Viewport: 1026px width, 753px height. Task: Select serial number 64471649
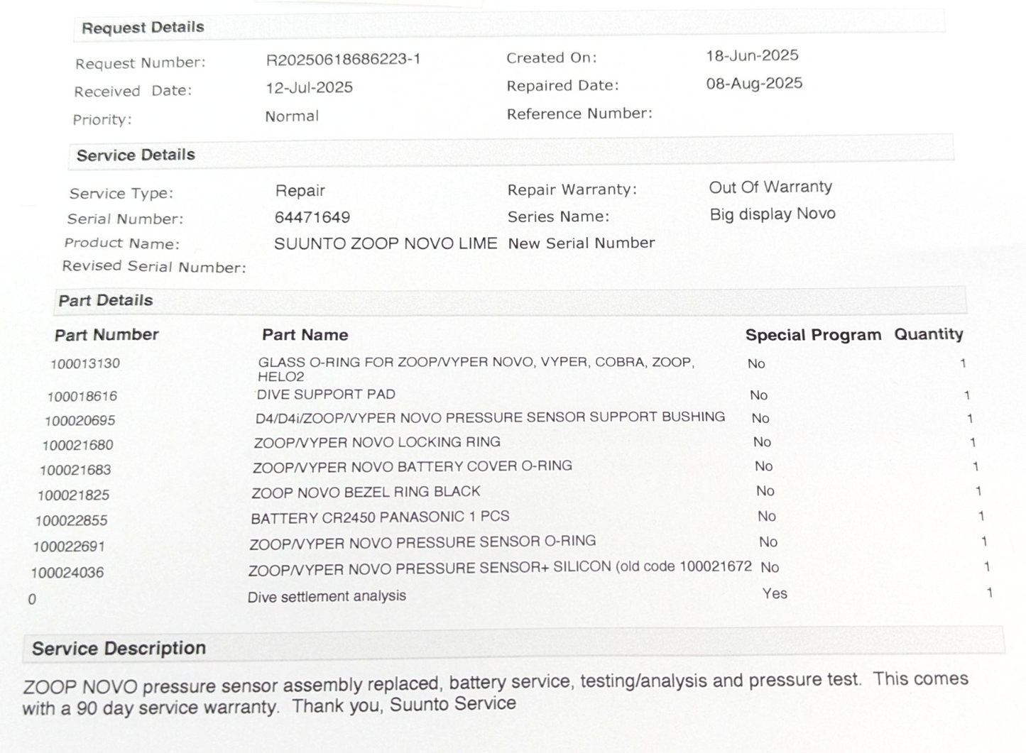pyautogui.click(x=312, y=217)
